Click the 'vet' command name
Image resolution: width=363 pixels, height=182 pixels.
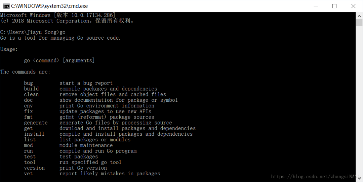tap(29, 174)
